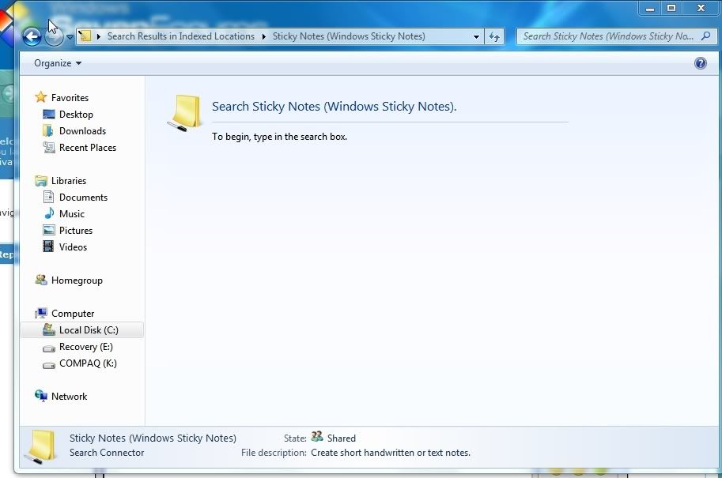
Task: Expand chevron before Search Results in Indexed Locations
Action: click(x=99, y=36)
